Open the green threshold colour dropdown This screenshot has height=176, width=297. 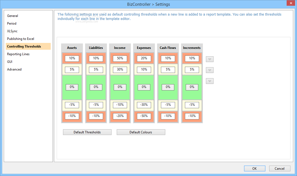[210, 81]
